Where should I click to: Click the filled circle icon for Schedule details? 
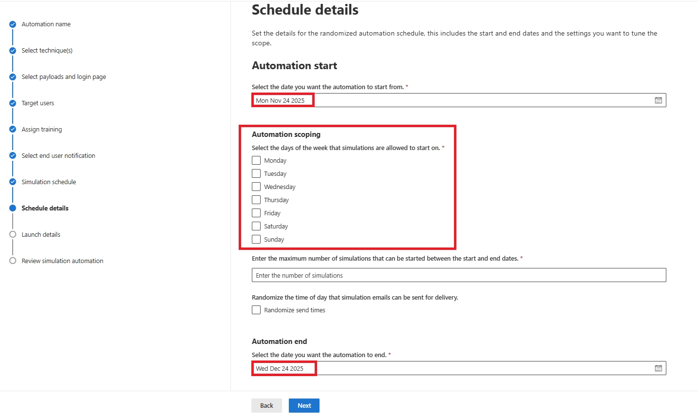(x=12, y=208)
